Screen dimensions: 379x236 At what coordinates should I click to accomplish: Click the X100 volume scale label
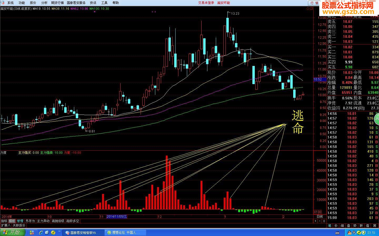tap(318, 212)
